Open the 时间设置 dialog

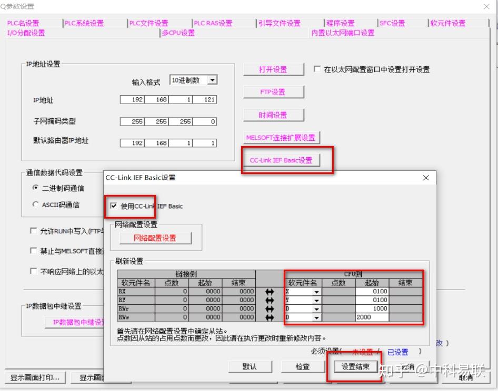(273, 115)
